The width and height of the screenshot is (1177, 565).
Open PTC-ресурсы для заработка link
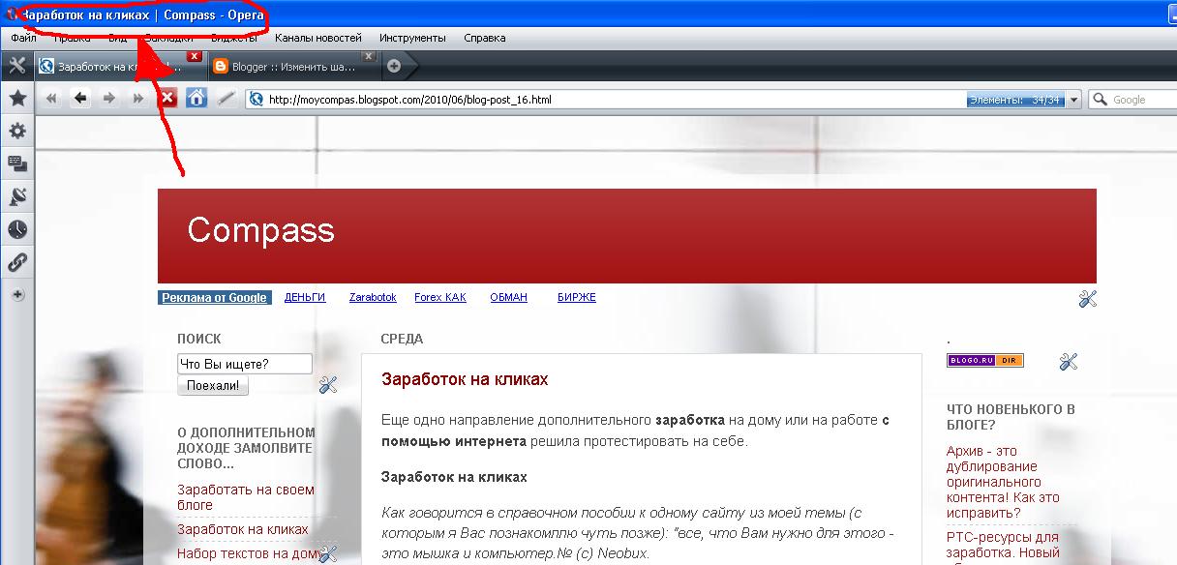[x=1003, y=547]
